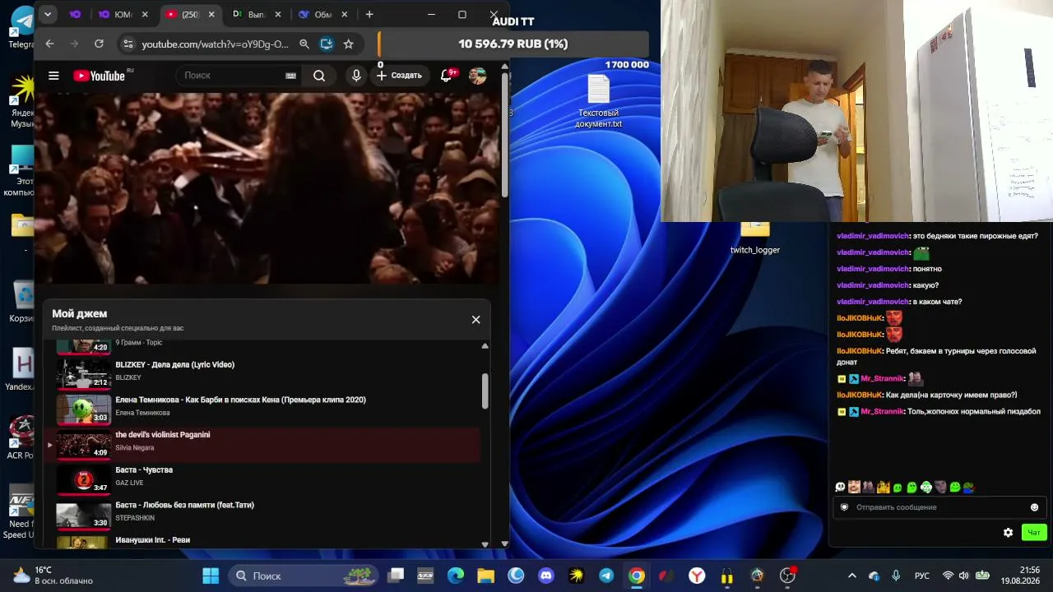
Task: Open File Explorer from the taskbar
Action: coord(485,576)
